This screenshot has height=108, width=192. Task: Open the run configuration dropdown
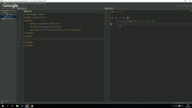click(177, 6)
